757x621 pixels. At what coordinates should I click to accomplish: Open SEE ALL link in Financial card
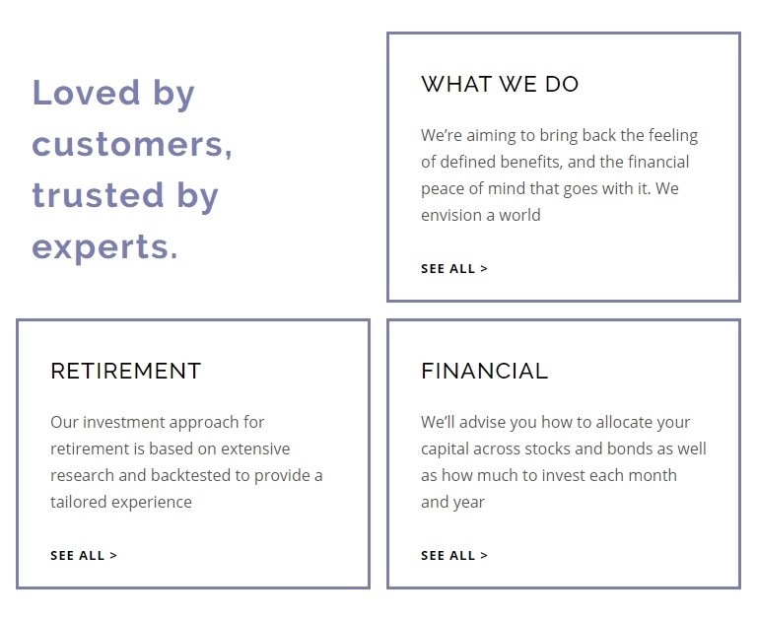[453, 556]
